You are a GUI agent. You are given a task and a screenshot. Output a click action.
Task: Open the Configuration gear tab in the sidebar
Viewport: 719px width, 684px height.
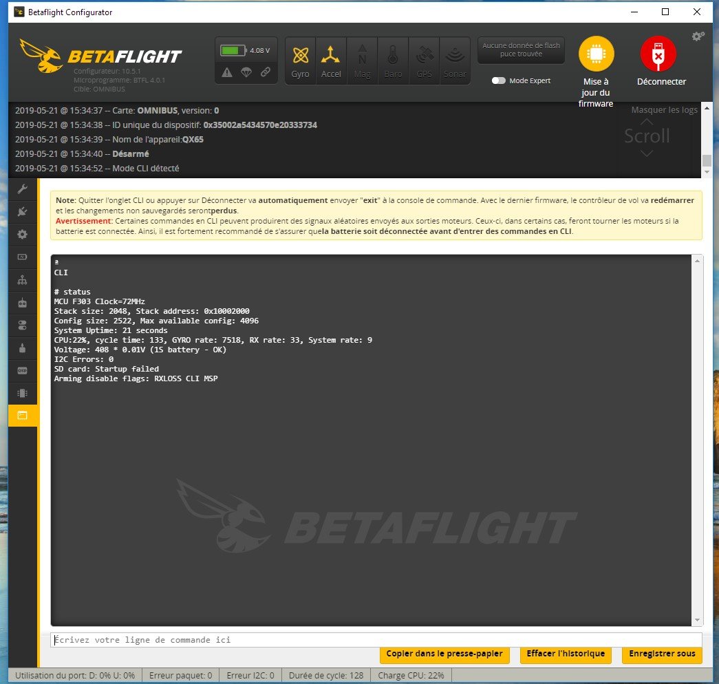(22, 235)
